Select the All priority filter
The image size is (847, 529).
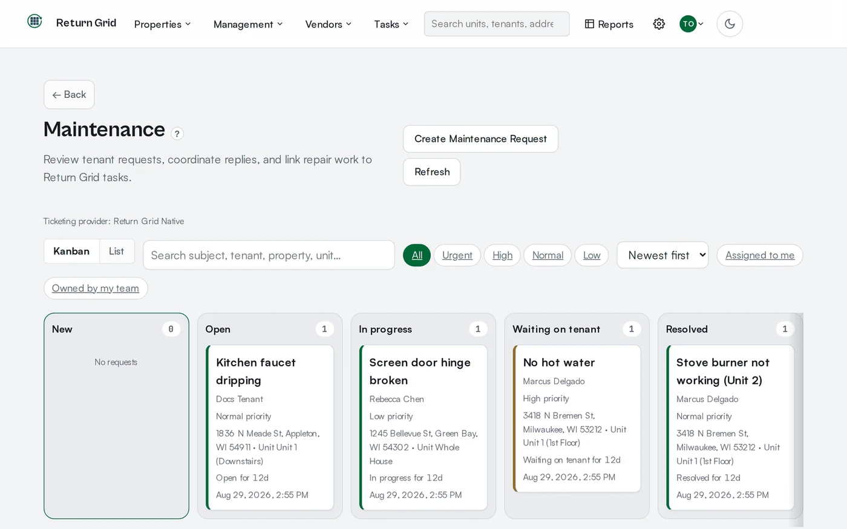[417, 255]
